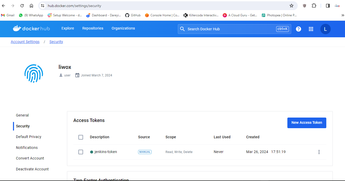Open the help question mark icon
This screenshot has width=345, height=181.
(x=299, y=29)
